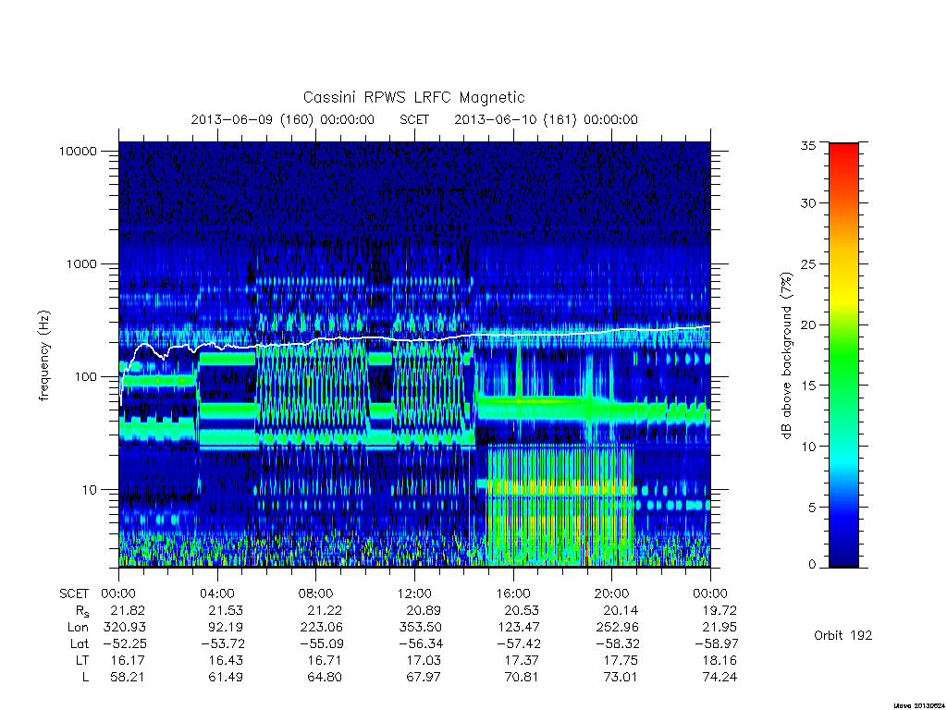Click the Rs value 20.89

tap(424, 610)
